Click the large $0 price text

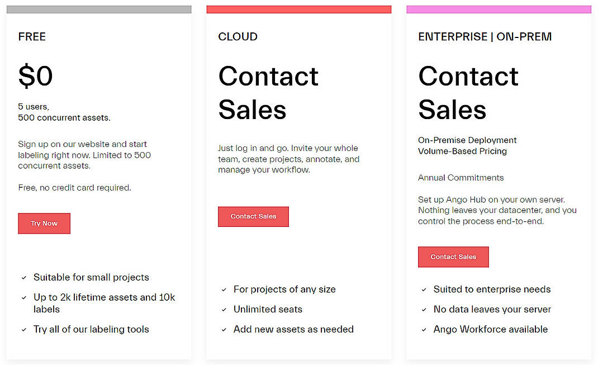36,76
